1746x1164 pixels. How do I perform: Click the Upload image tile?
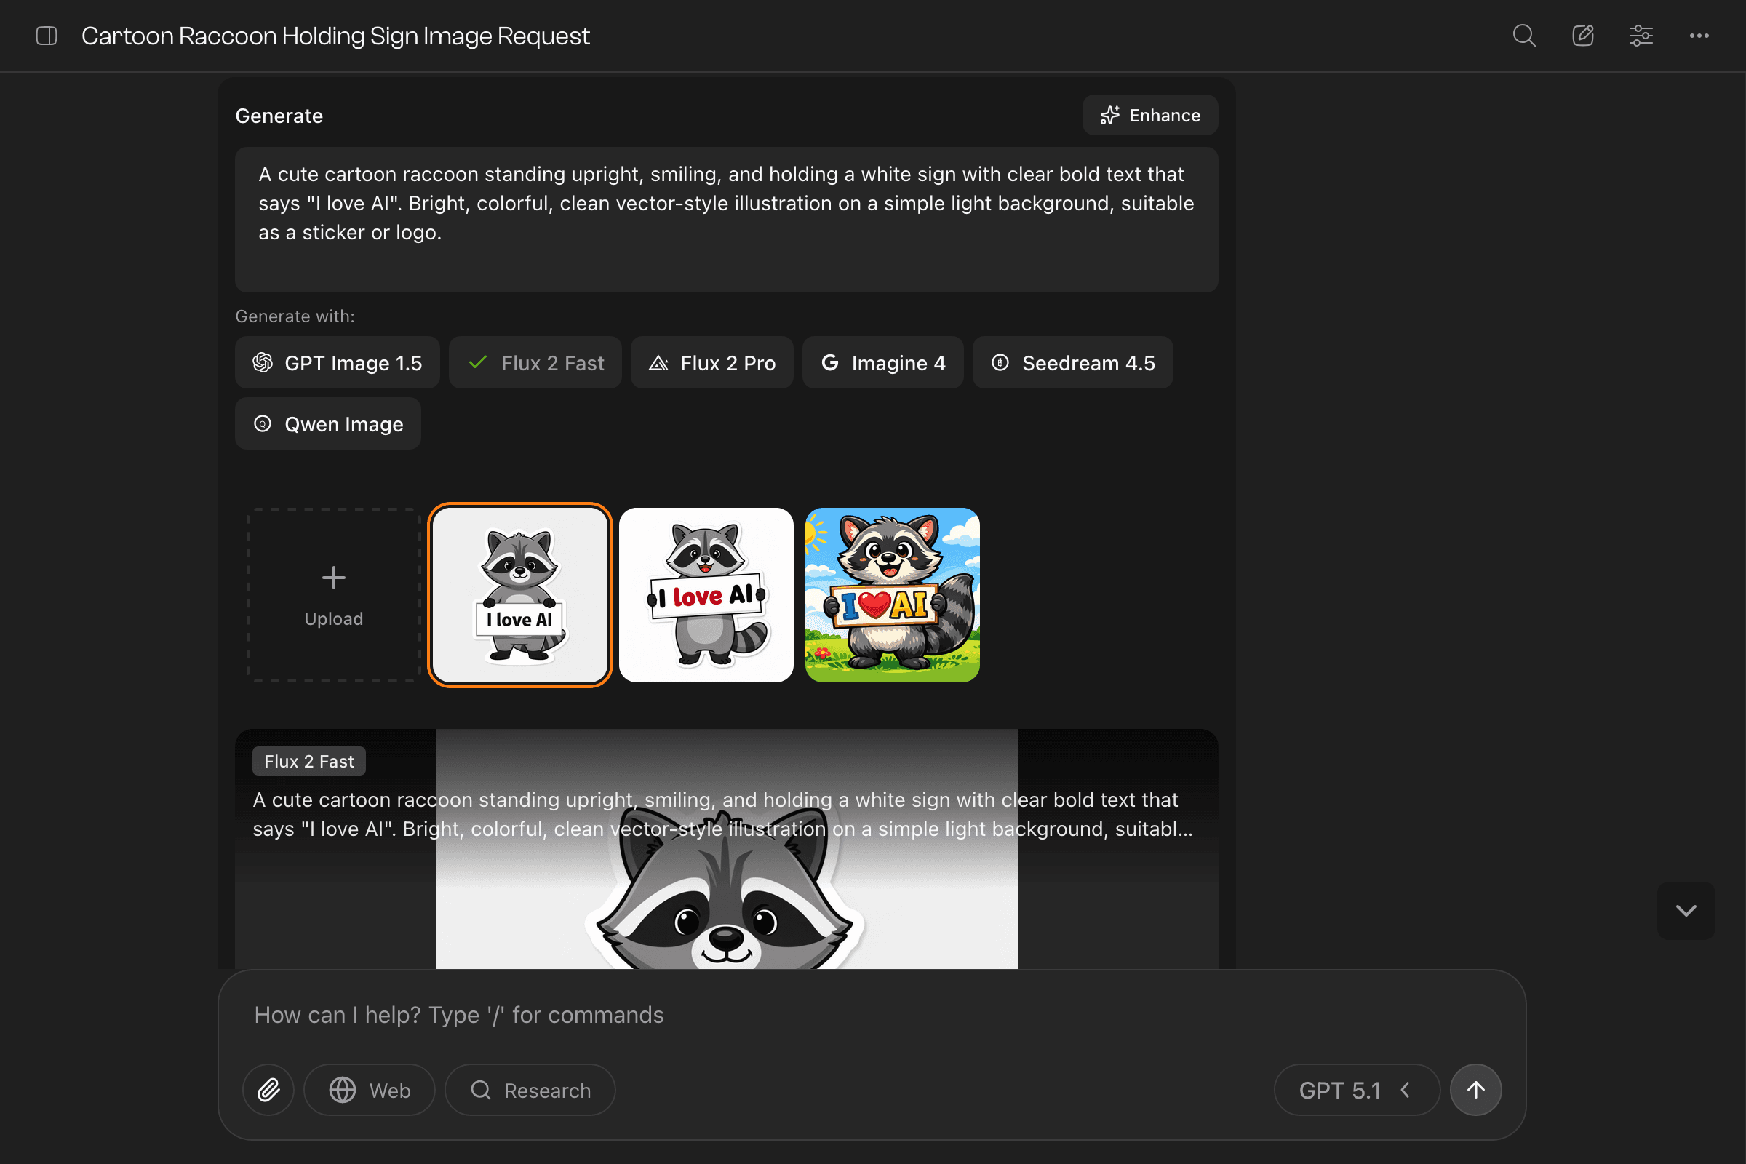pos(333,594)
